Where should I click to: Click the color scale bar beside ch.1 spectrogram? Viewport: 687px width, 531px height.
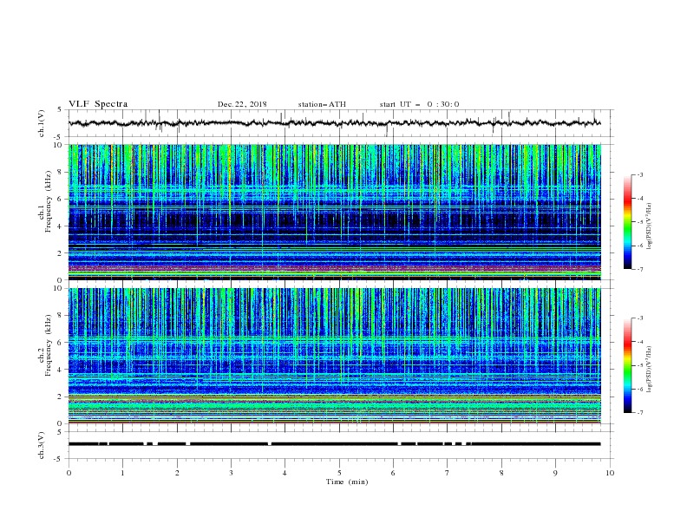coord(627,222)
